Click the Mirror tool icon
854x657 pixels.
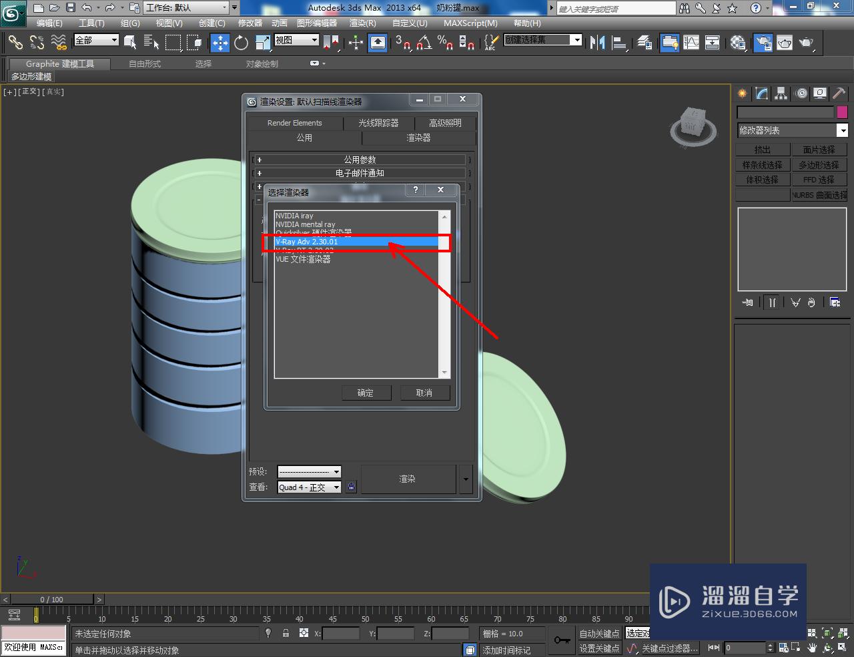click(x=598, y=43)
